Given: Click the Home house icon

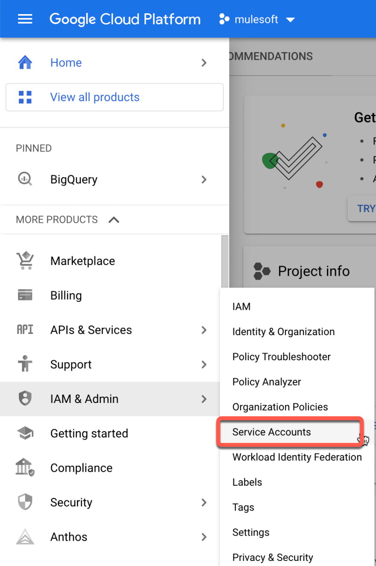Looking at the screenshot, I should [25, 63].
